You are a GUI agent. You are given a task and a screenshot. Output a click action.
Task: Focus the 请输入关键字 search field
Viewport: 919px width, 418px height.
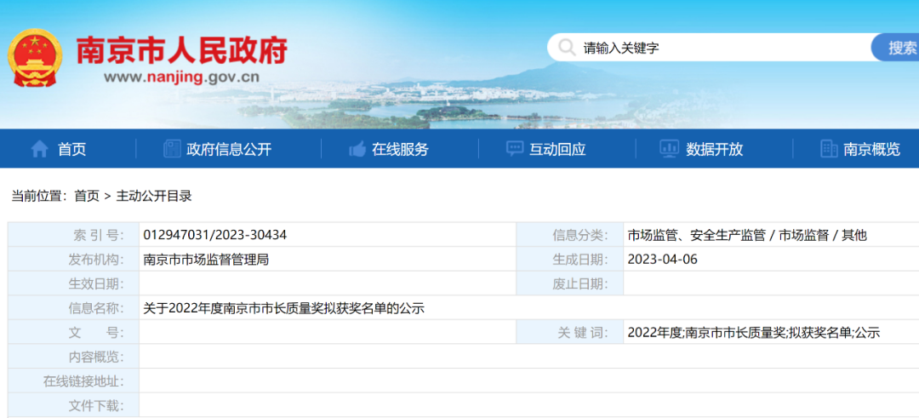709,48
